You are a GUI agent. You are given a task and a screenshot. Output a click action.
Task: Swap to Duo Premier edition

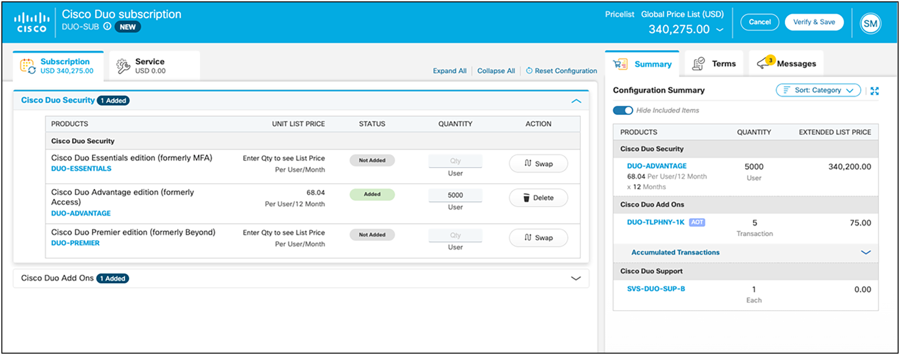coord(538,237)
